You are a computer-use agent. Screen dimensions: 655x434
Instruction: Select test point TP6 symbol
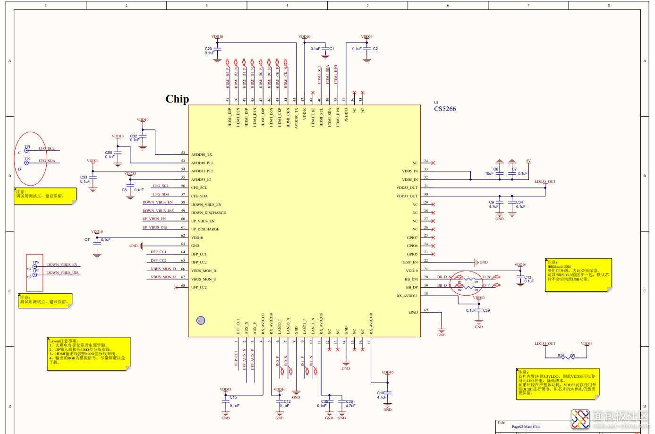click(35, 267)
